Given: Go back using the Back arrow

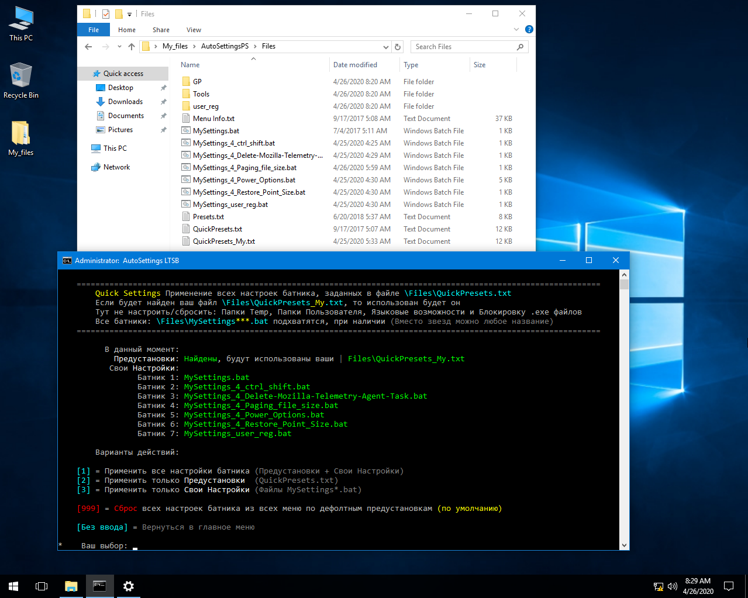Looking at the screenshot, I should point(88,47).
